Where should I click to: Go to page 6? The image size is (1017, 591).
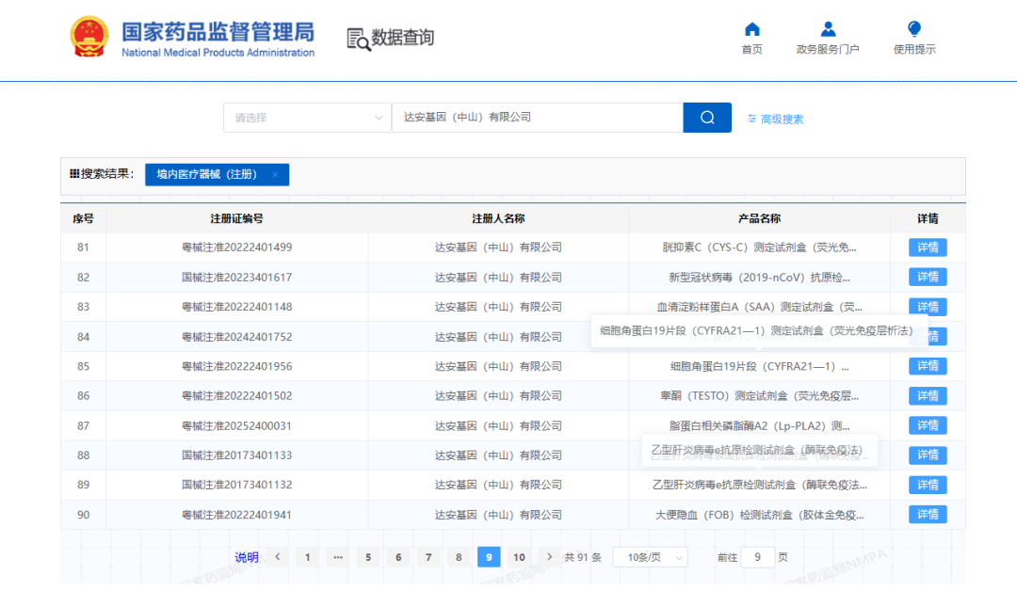398,557
